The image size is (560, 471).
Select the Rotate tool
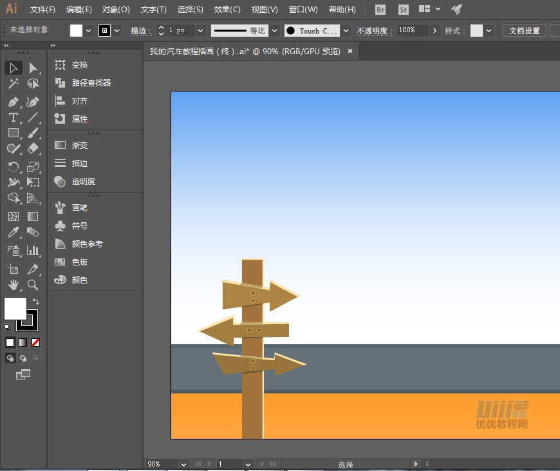click(14, 167)
